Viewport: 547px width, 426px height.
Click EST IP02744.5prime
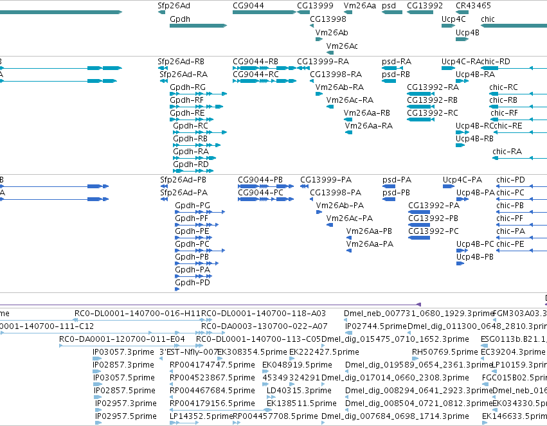point(376,326)
